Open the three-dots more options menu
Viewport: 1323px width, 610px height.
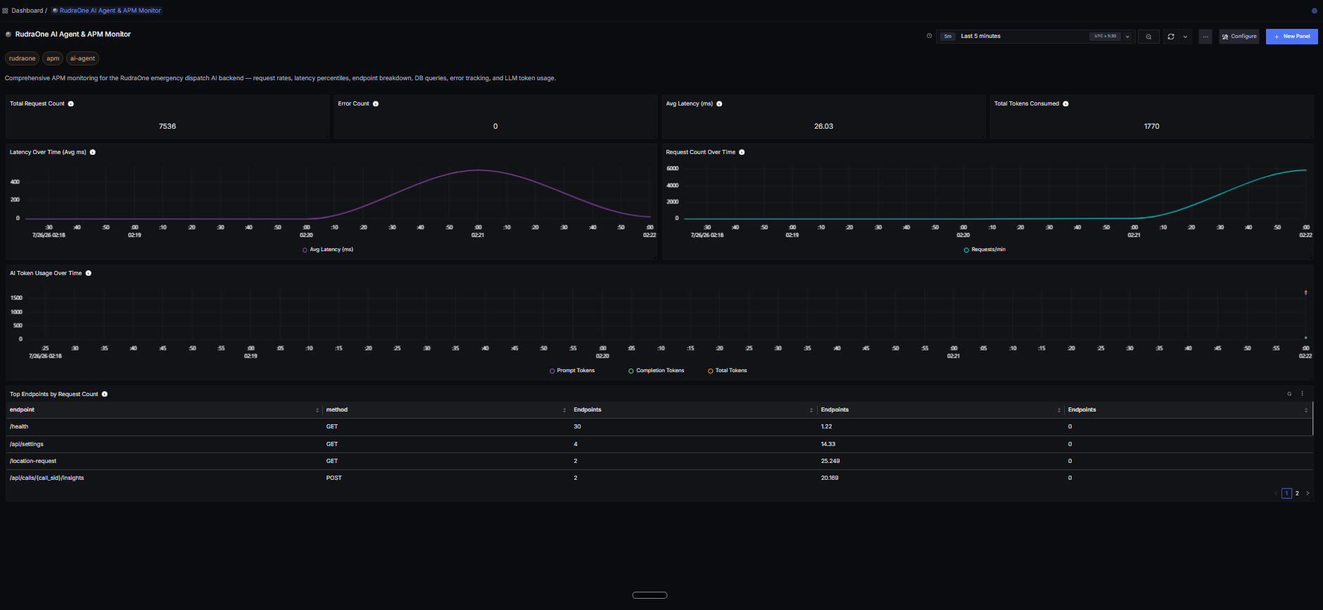click(1205, 37)
